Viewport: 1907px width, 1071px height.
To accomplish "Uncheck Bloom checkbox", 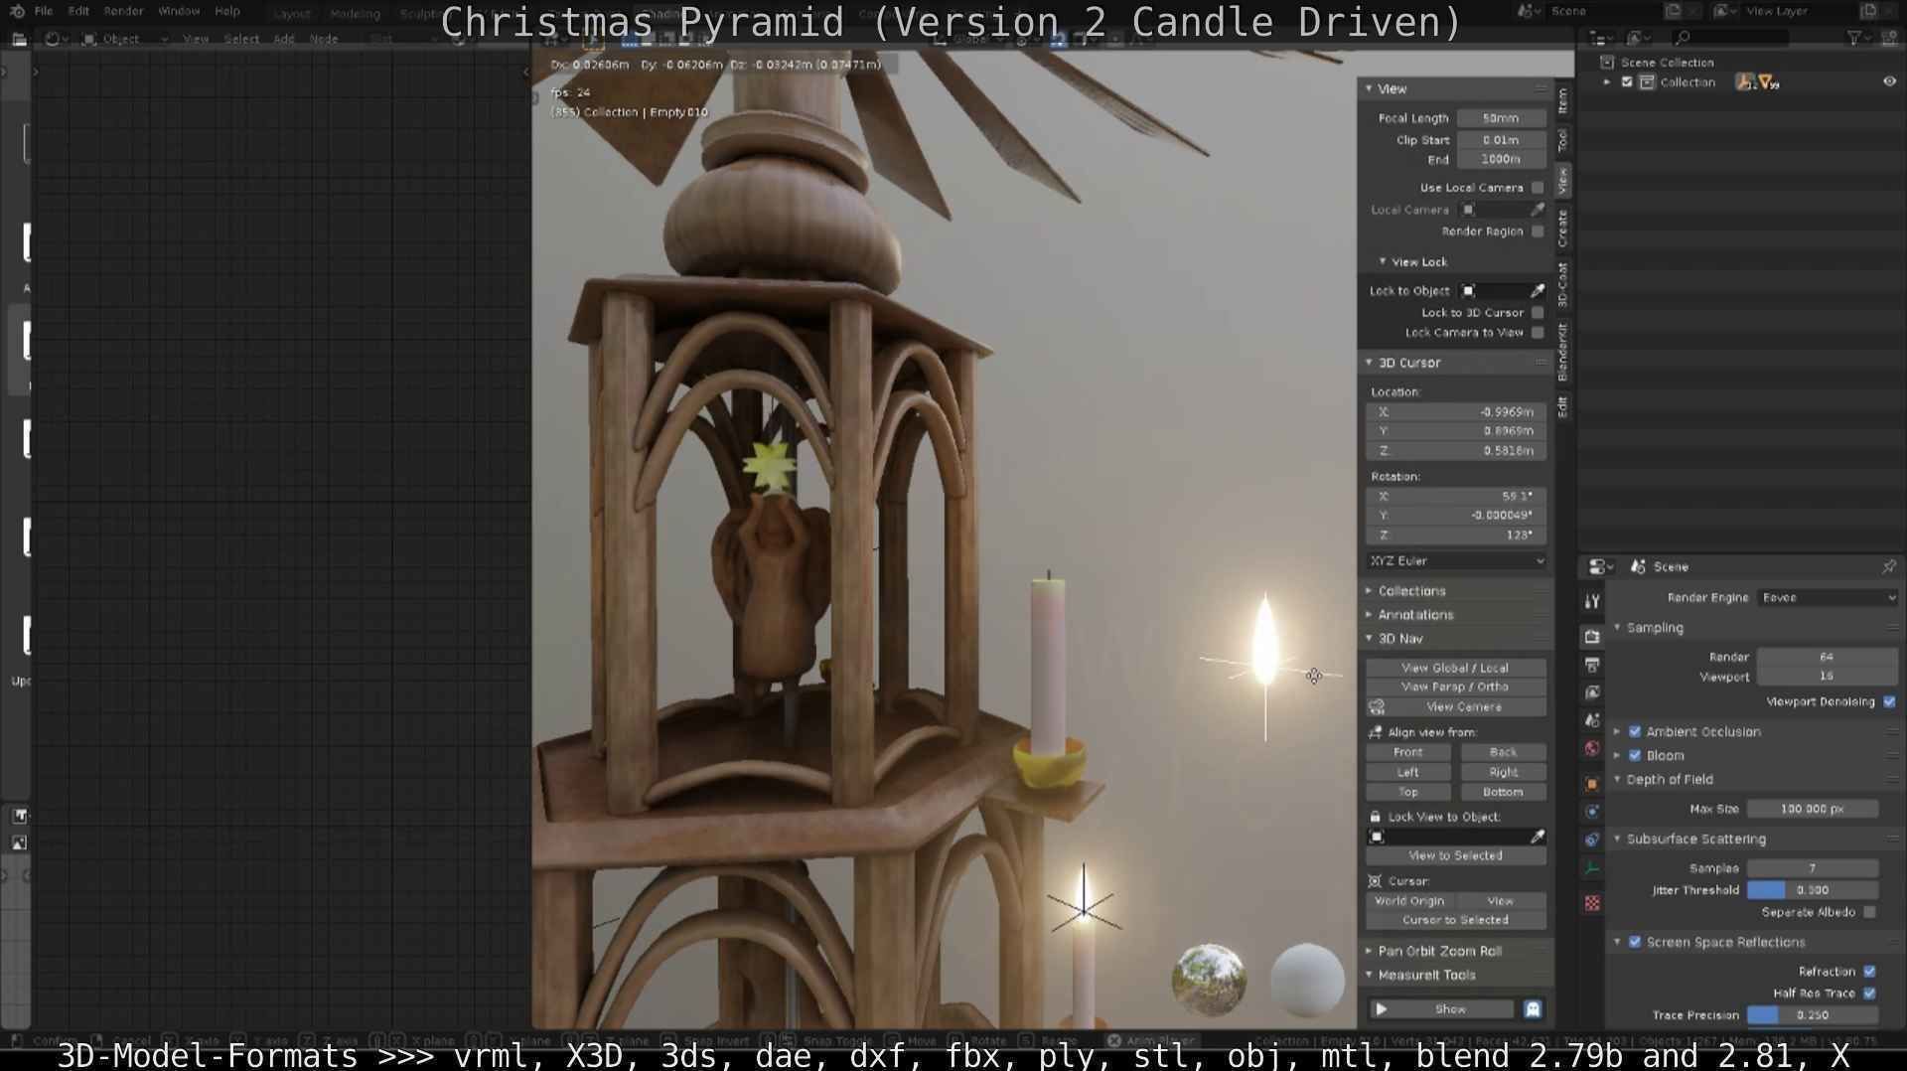I will pos(1635,756).
